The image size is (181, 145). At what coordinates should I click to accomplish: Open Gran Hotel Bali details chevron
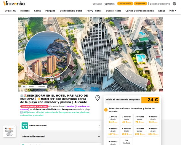coord(99,126)
